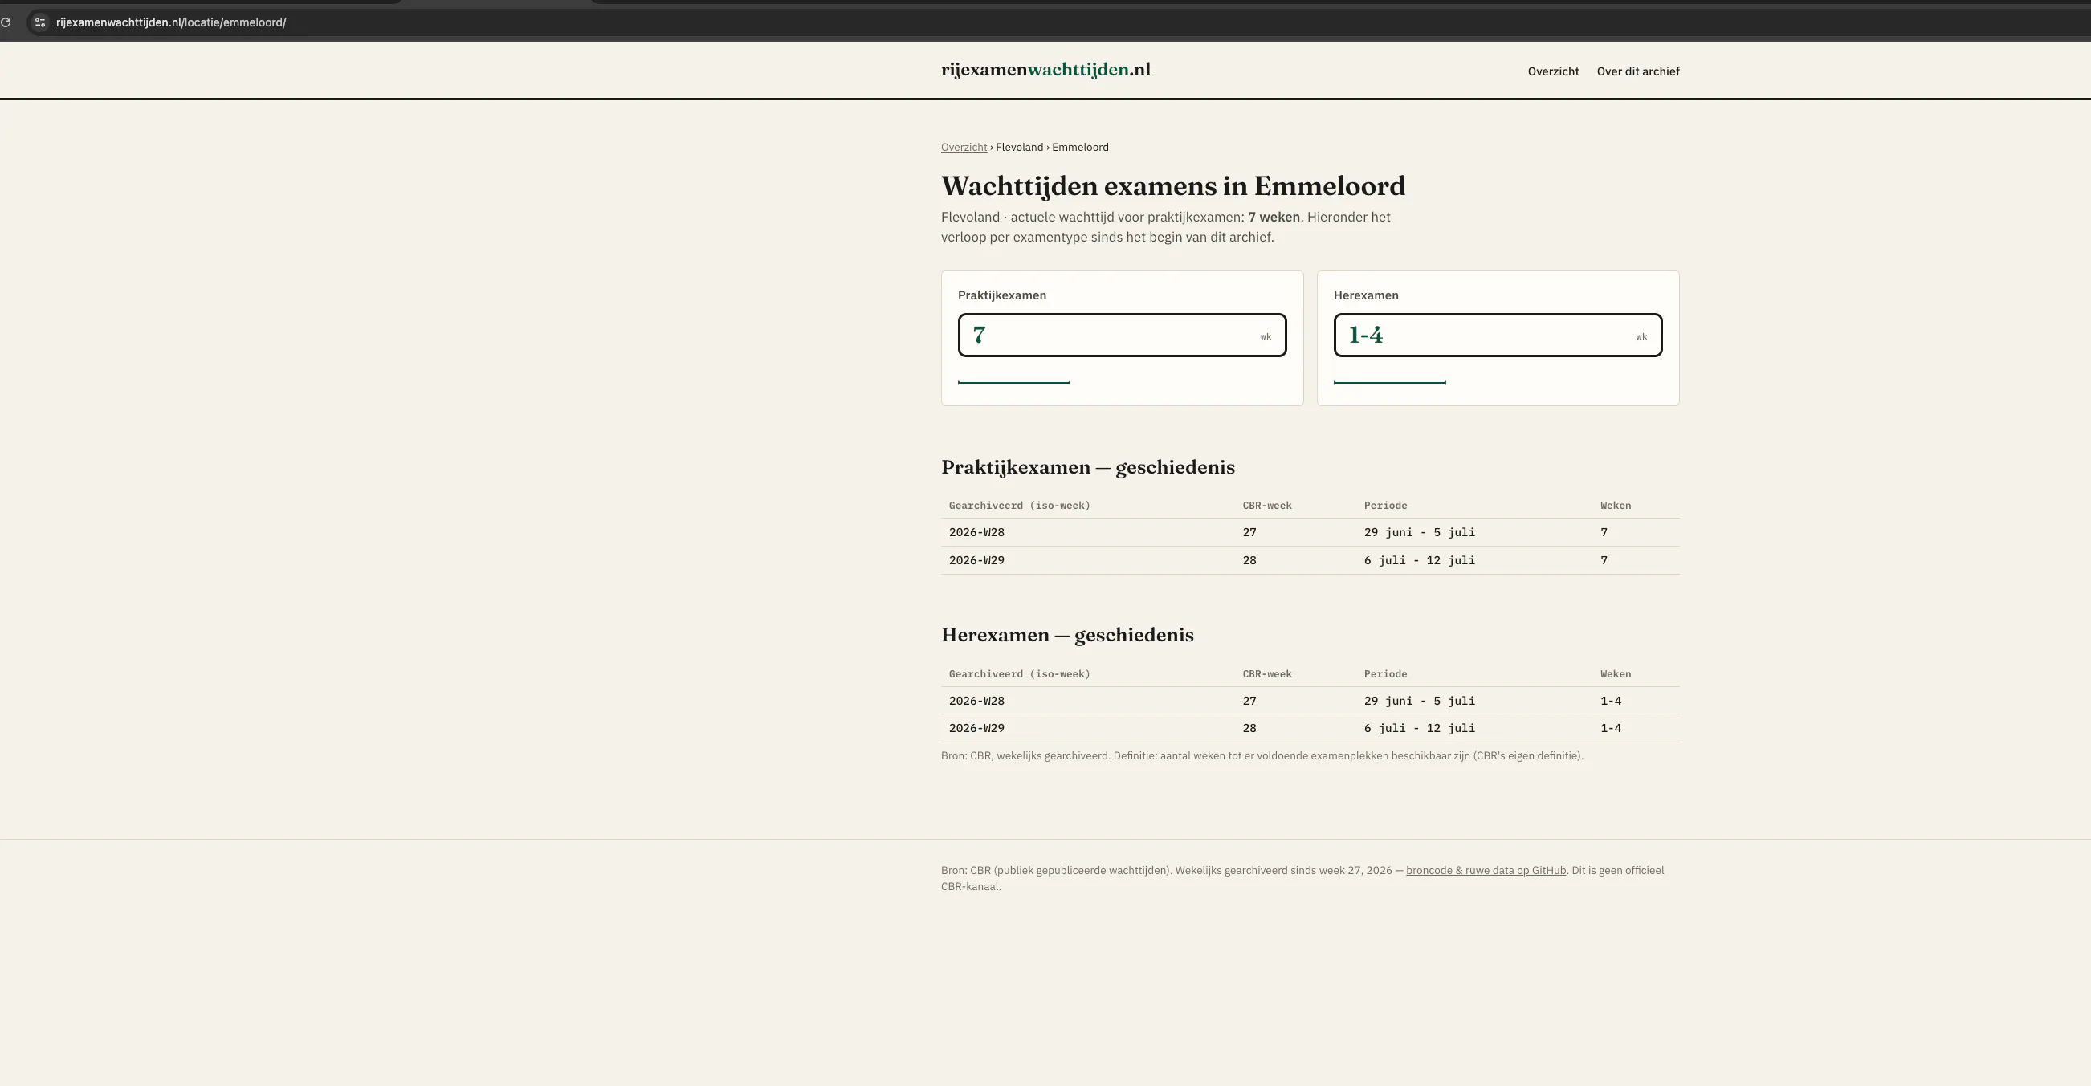
Task: Open site information icon in address bar
Action: pyautogui.click(x=40, y=22)
